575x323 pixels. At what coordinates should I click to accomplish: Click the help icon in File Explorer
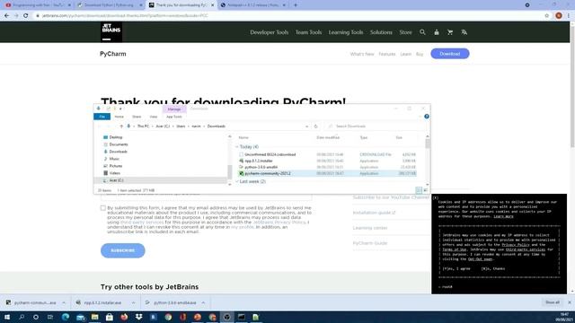[x=427, y=117]
